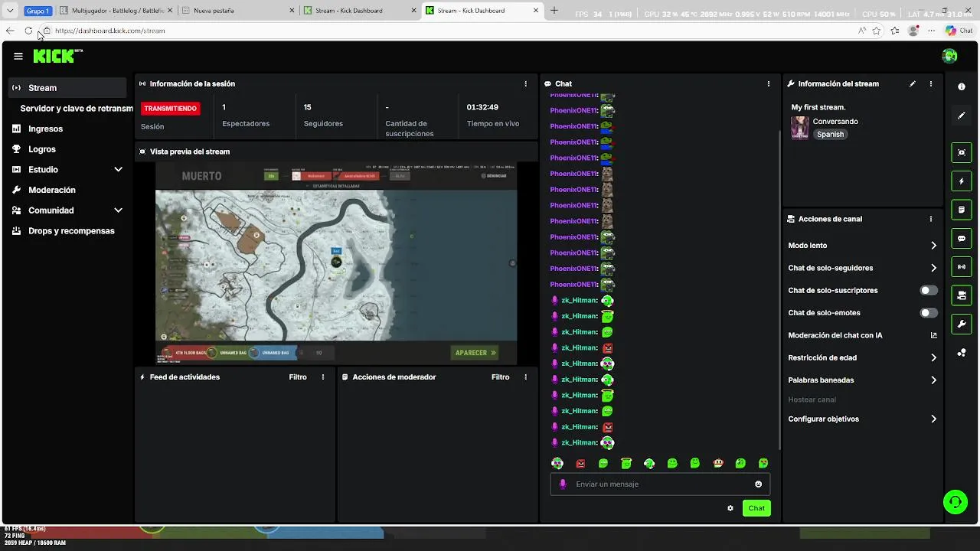Click the Spanish language tag

click(830, 135)
